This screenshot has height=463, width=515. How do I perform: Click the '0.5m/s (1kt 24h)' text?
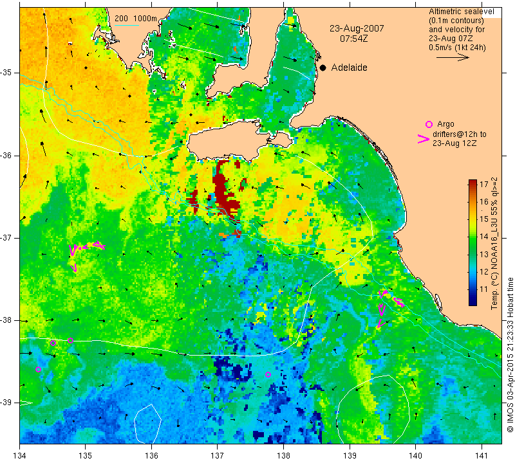coord(457,47)
